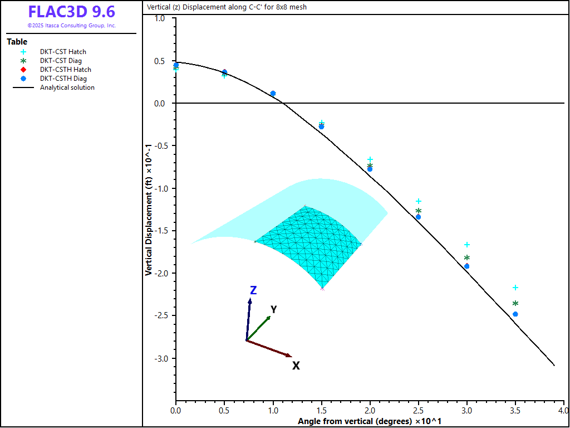Click the 'Table' legend heading

click(x=17, y=42)
